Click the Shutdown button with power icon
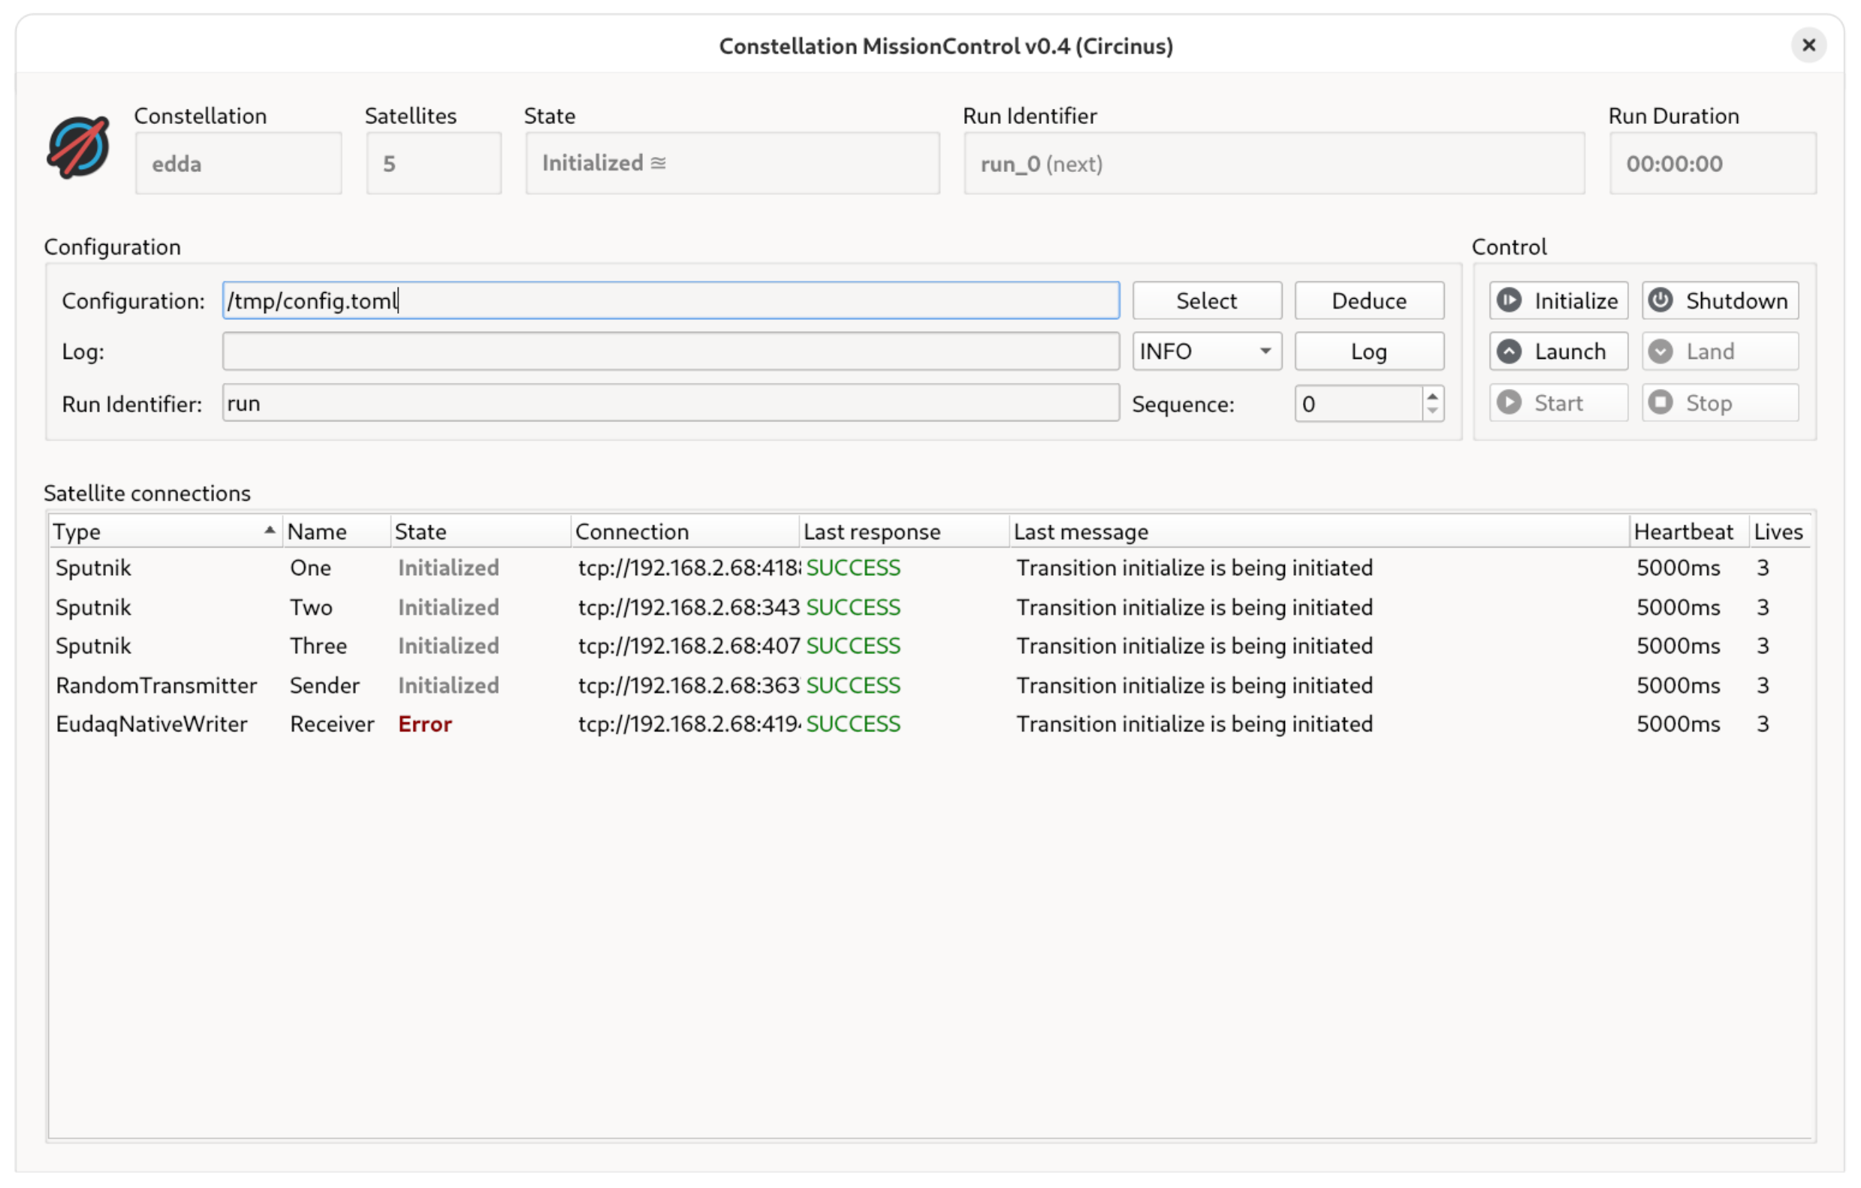The width and height of the screenshot is (1861, 1188). click(1723, 300)
